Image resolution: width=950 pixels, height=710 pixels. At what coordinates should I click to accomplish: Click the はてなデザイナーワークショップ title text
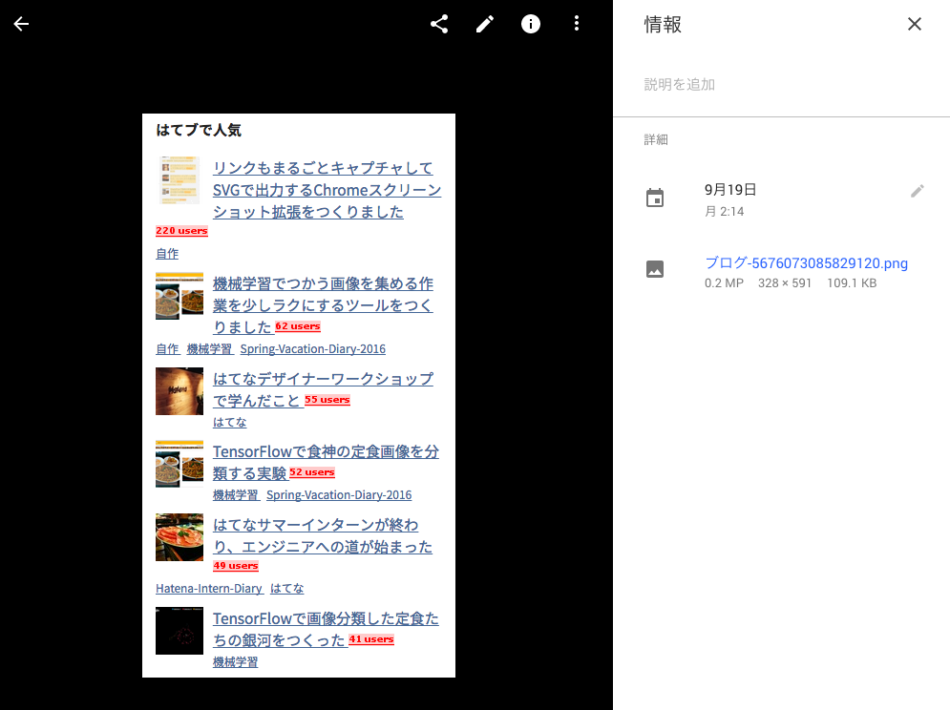(x=323, y=379)
